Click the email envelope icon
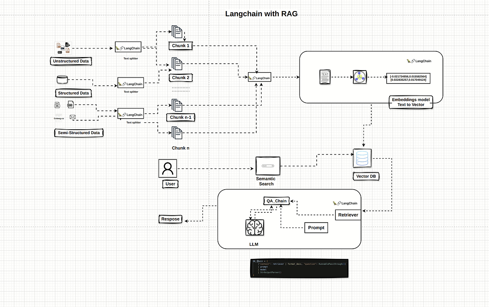 click(73, 117)
